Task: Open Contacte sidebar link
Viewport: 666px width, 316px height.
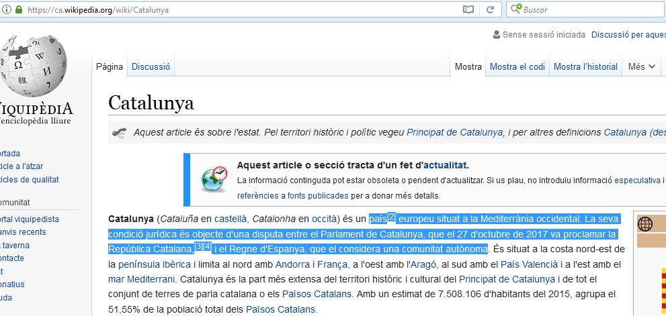Action: coord(12,258)
